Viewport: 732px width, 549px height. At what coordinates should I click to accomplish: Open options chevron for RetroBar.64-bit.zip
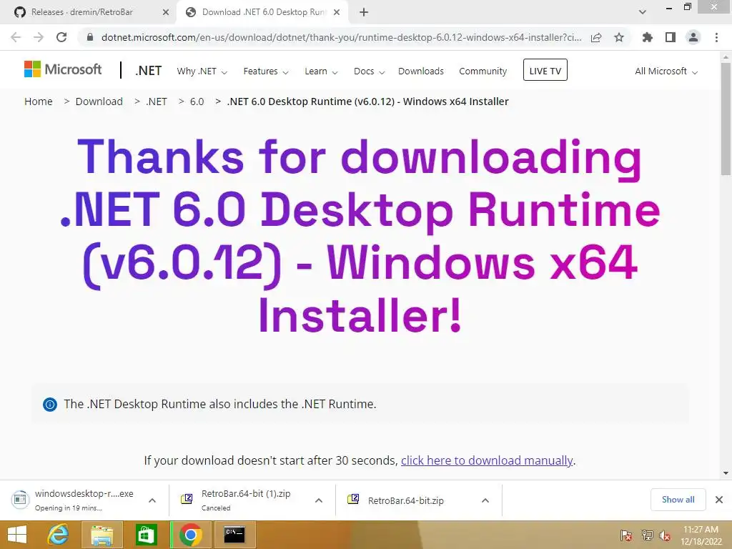coord(485,500)
